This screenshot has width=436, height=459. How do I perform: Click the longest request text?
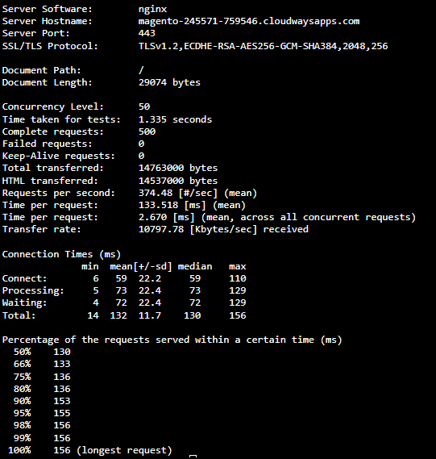coord(124,450)
